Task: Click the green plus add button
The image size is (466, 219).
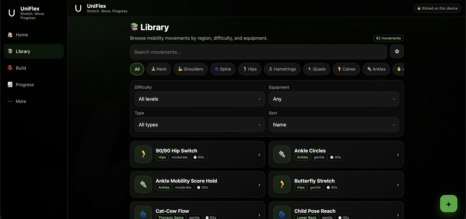Action: 448,204
